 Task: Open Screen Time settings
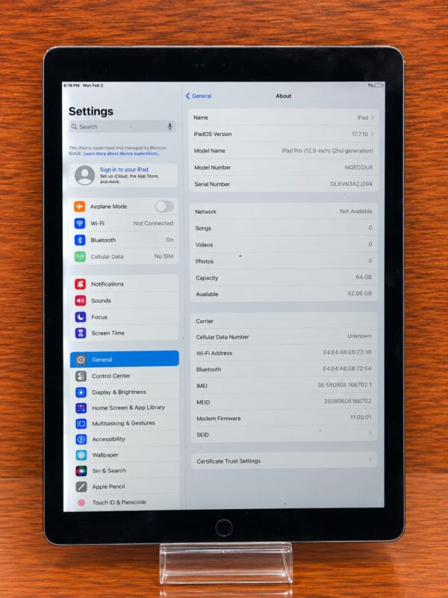coord(125,333)
